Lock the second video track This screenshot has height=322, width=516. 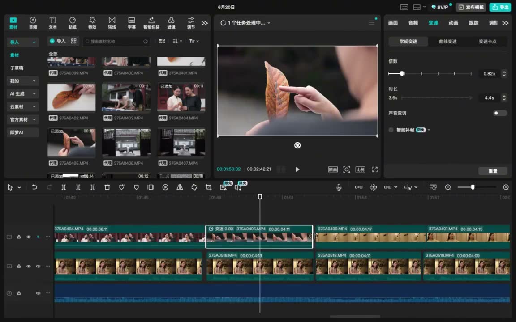[x=19, y=266]
